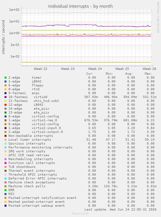Click the 'APIC ICR read retries' legend label
The width and height of the screenshot is (161, 217).
click(x=29, y=155)
